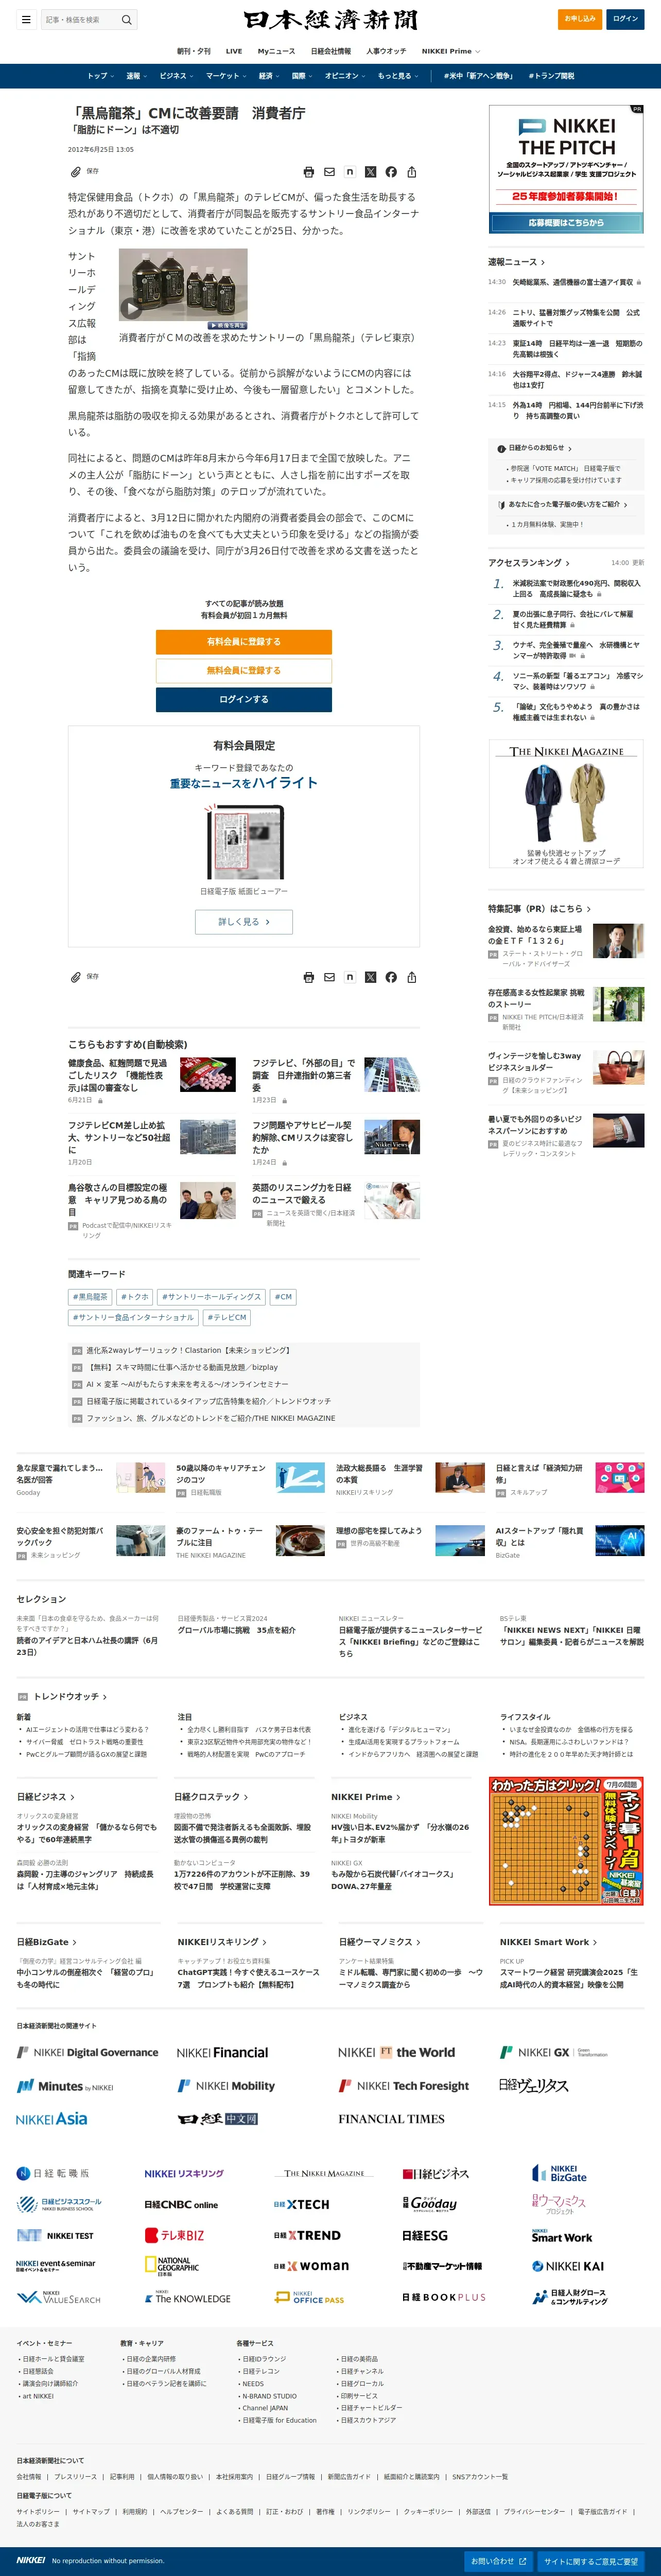
Task: Expand the もっと見る dropdown menu
Action: (398, 76)
